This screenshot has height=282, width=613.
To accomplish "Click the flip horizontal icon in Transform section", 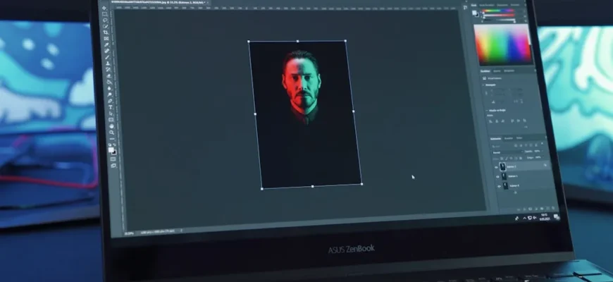I will [516, 102].
